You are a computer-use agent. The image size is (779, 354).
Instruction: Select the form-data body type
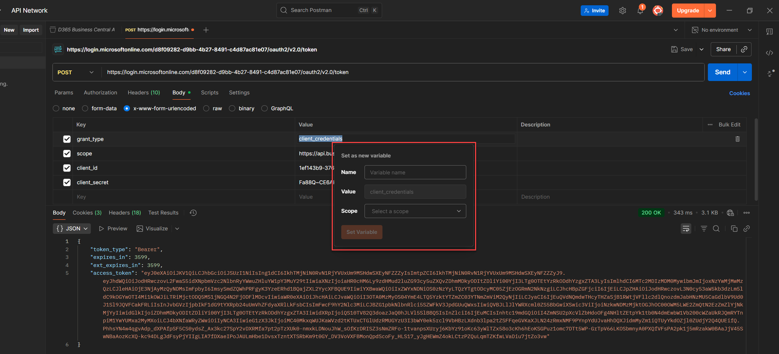click(85, 108)
